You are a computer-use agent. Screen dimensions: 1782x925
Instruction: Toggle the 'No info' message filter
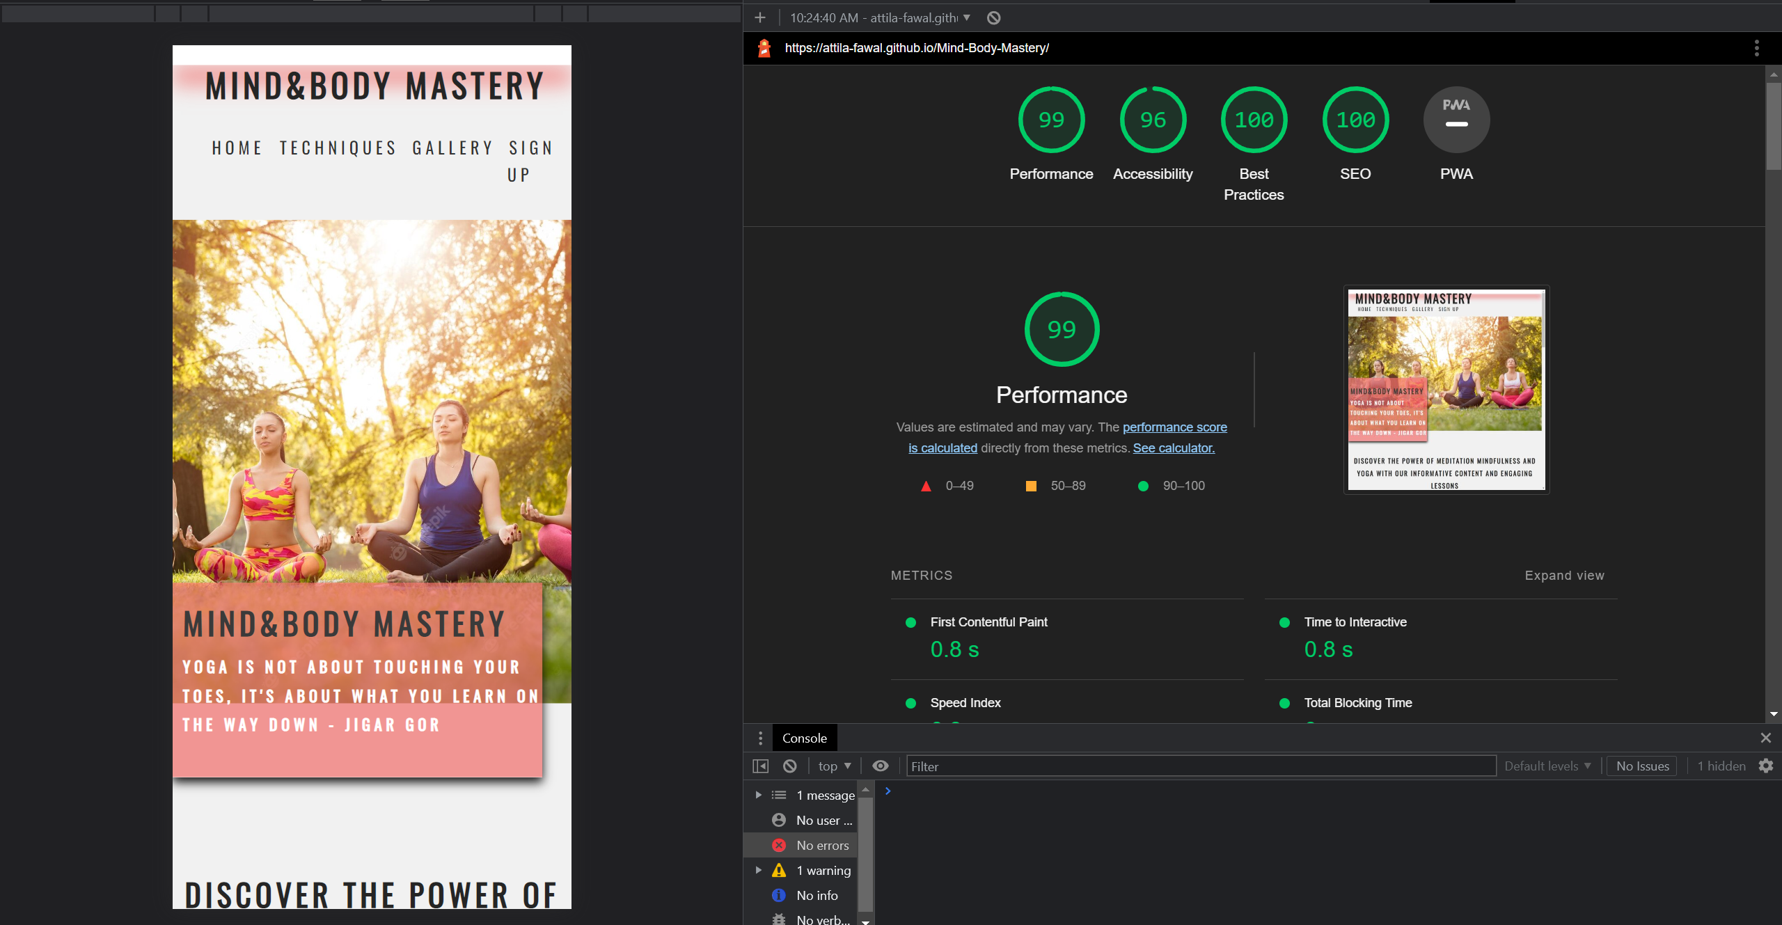coord(817,895)
